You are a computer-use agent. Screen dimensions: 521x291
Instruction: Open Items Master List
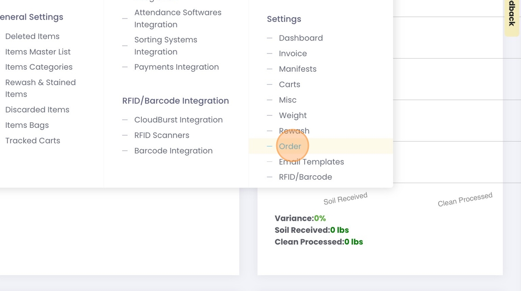pyautogui.click(x=38, y=52)
